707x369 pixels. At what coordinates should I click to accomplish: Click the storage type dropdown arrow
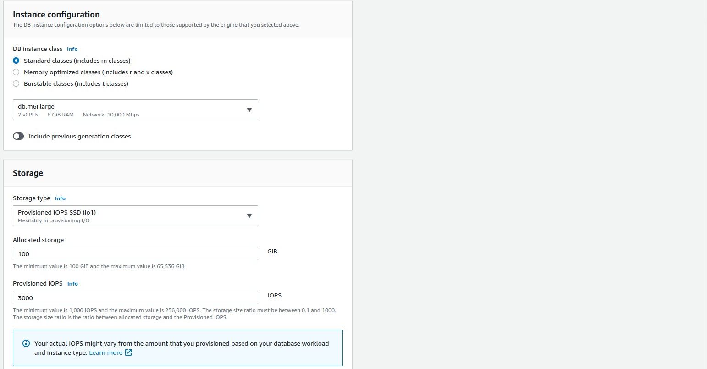(x=249, y=216)
